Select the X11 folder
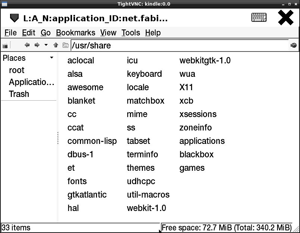 [x=186, y=87]
